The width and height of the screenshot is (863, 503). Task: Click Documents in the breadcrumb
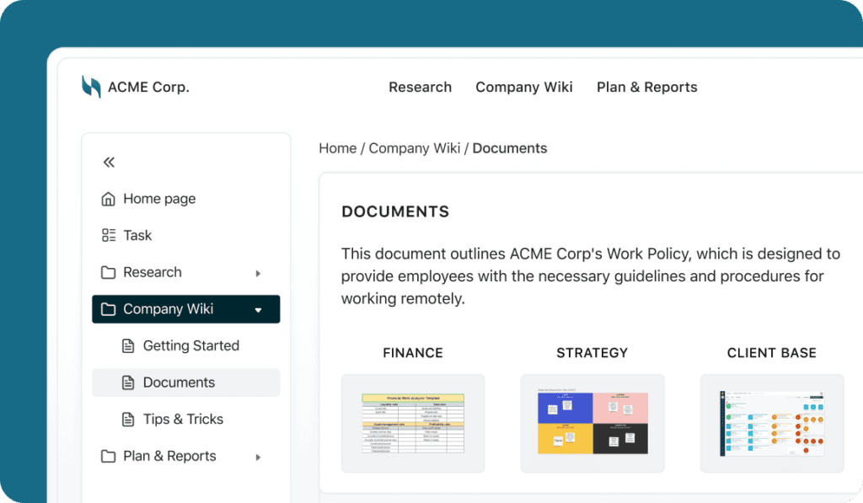coord(510,148)
